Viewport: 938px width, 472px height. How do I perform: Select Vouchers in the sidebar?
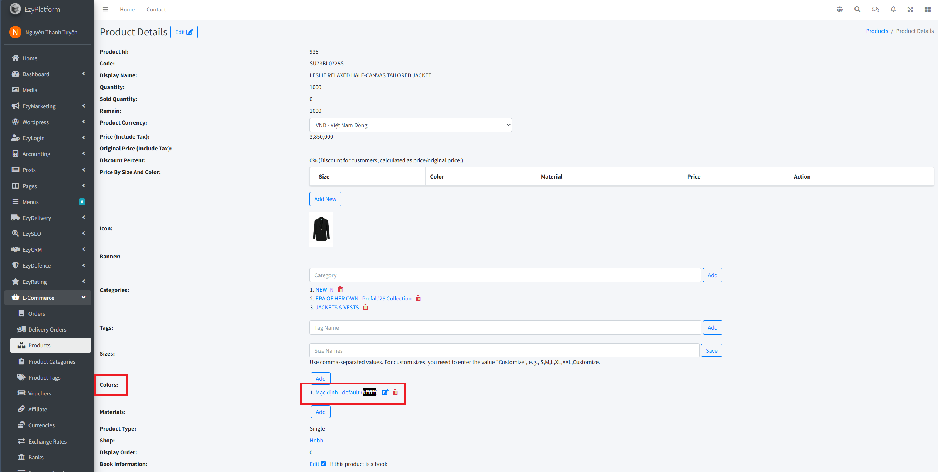click(40, 393)
